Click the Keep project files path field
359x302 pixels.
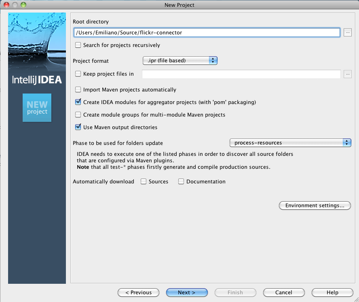coord(241,74)
